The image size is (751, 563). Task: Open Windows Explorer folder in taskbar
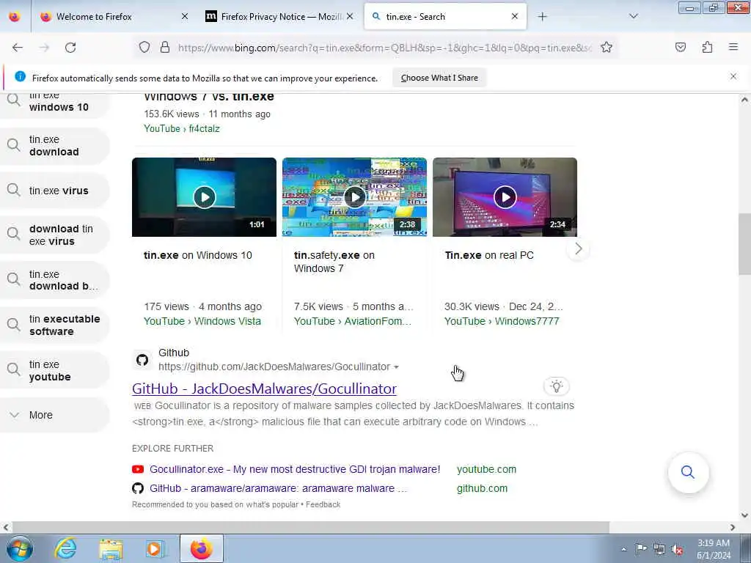pyautogui.click(x=111, y=548)
